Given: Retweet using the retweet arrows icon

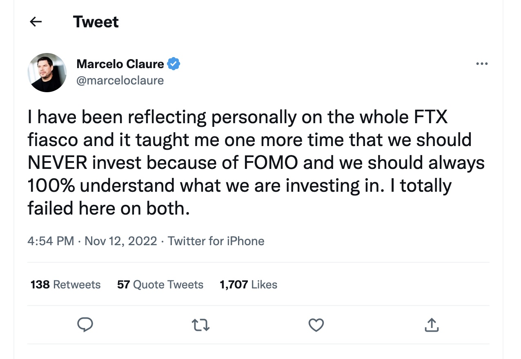Looking at the screenshot, I should tap(200, 325).
